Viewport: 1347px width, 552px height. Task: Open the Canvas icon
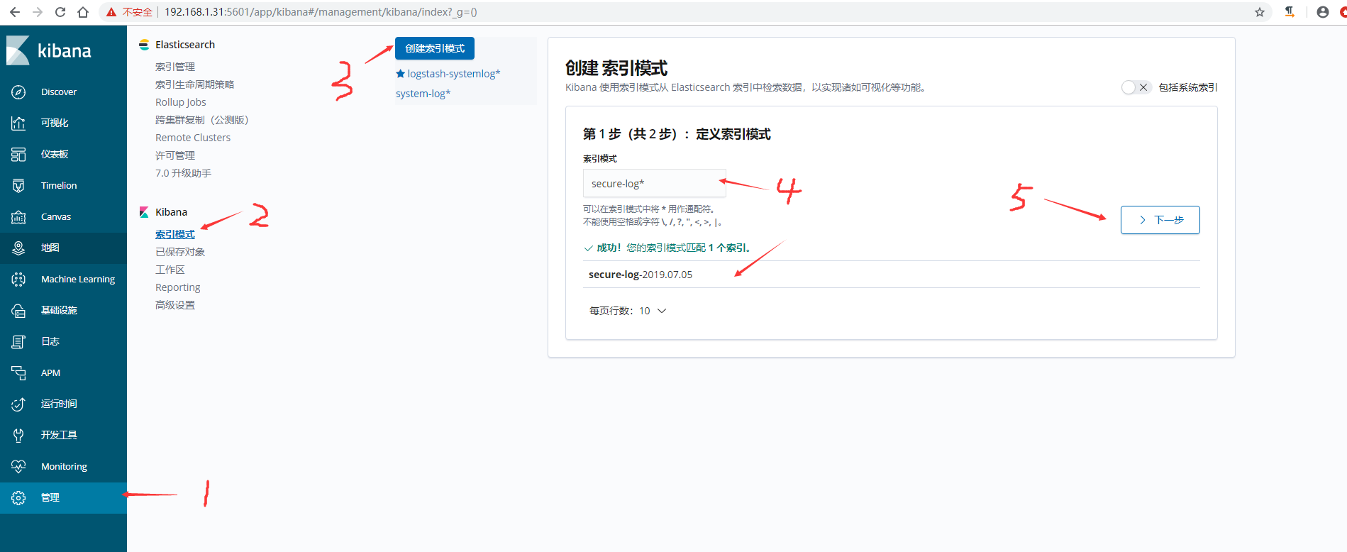click(x=18, y=217)
